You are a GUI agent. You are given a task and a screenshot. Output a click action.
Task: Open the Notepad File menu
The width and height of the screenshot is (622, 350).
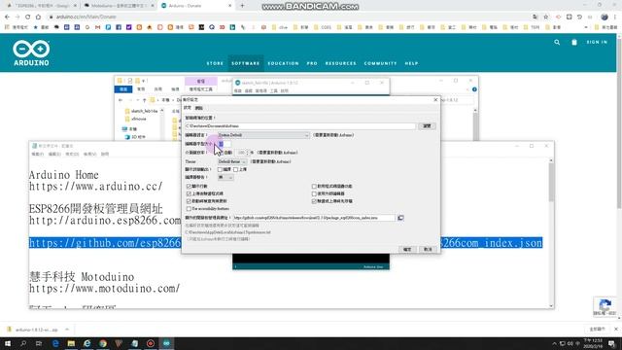pyautogui.click(x=37, y=154)
